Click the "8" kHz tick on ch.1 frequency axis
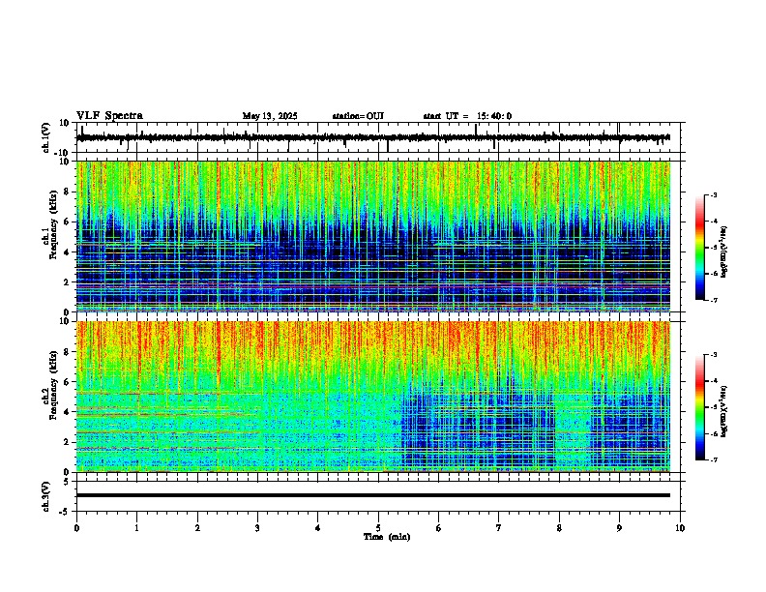 point(68,192)
